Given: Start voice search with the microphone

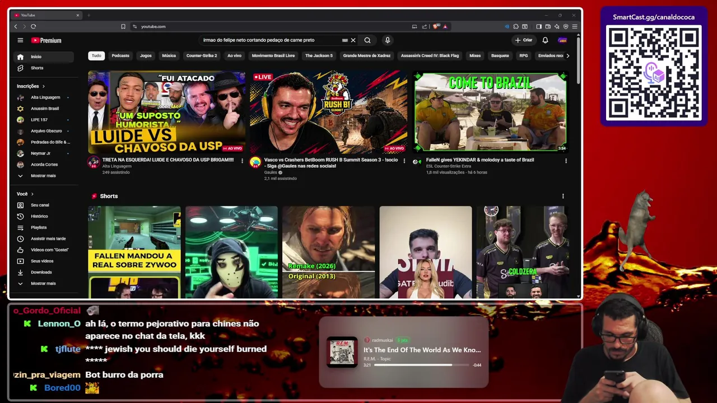Looking at the screenshot, I should point(387,40).
